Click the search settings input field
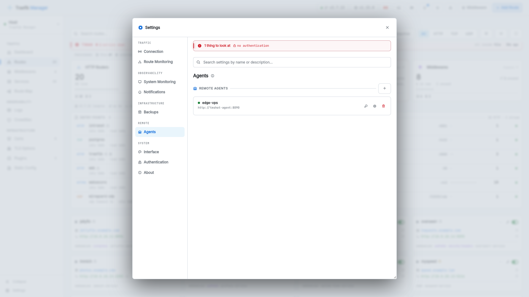The image size is (529, 297). pyautogui.click(x=292, y=62)
